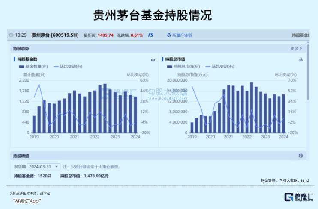This screenshot has width=318, height=209.
Task: Click the 持股基金数: 1520只 value
Action: coord(33,176)
